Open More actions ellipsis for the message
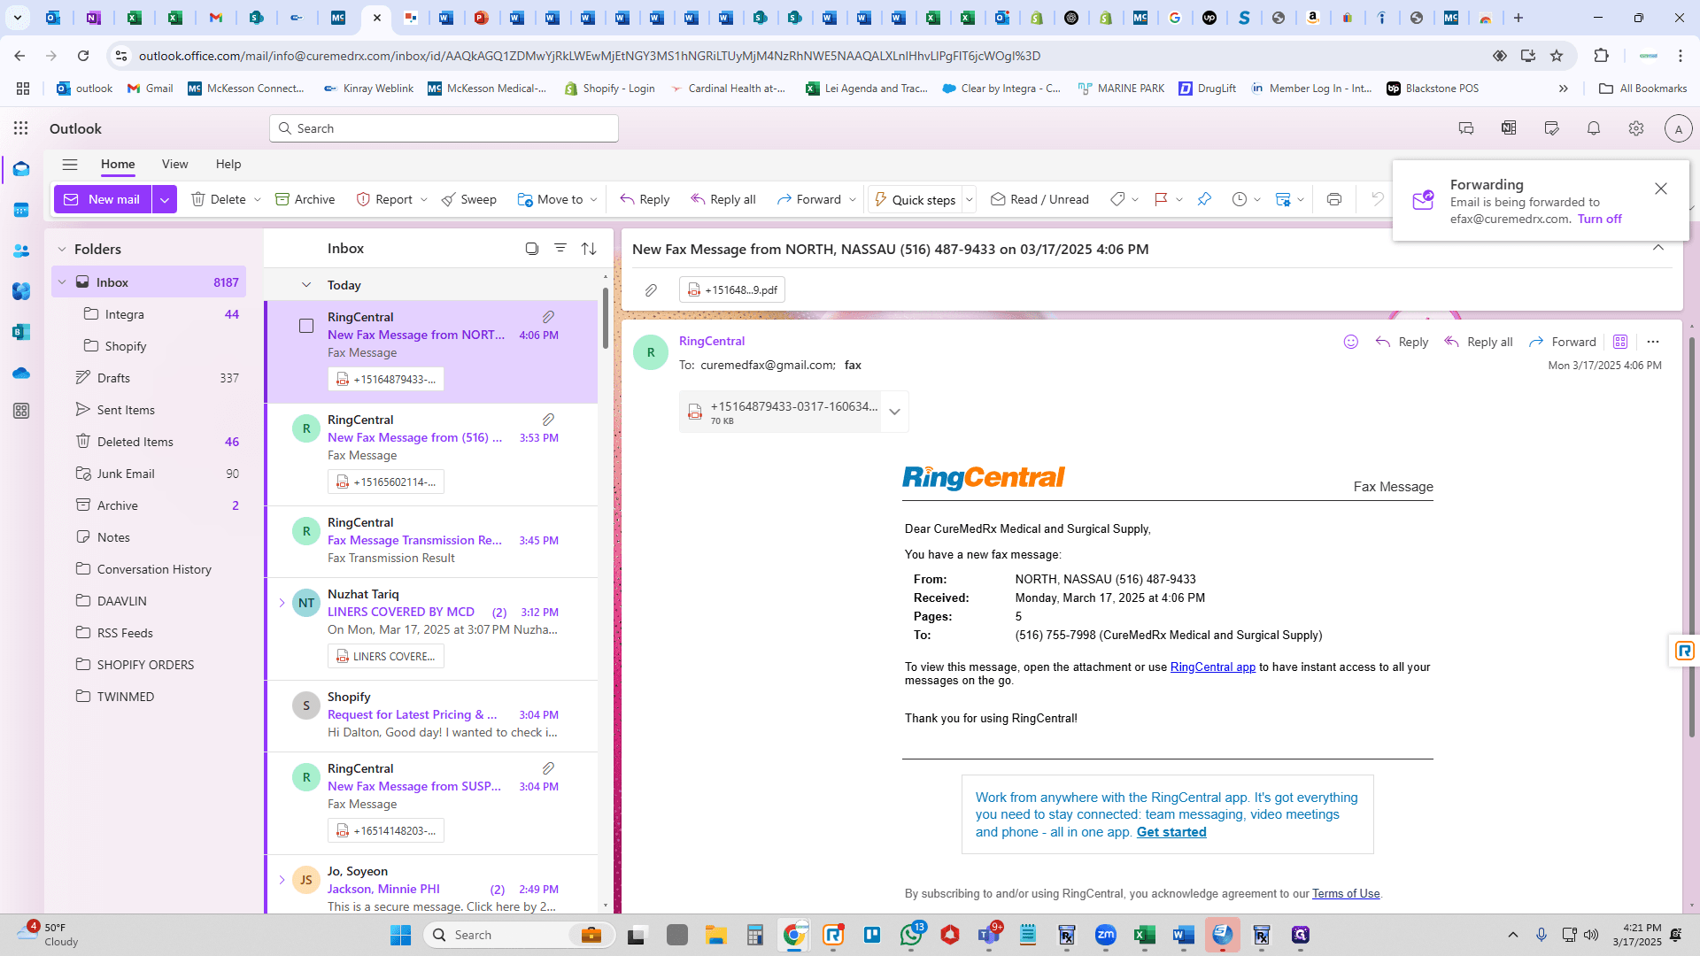Image resolution: width=1700 pixels, height=956 pixels. [x=1653, y=342]
